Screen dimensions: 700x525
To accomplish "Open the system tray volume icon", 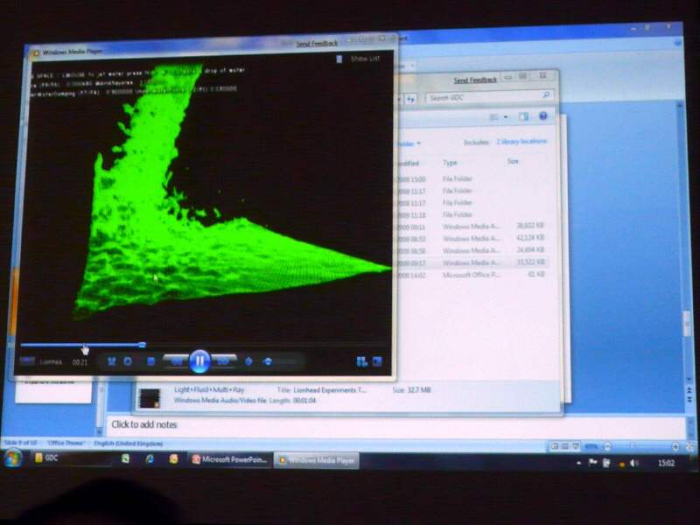I will click(633, 464).
